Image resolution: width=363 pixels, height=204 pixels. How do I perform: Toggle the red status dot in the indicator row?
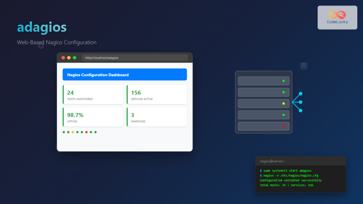point(86,132)
